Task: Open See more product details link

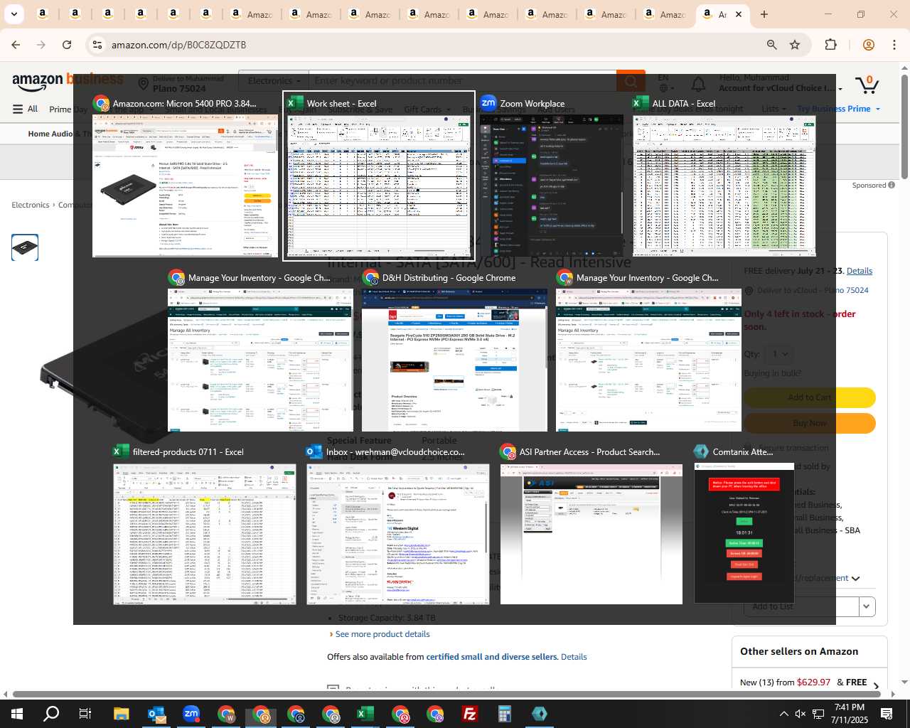Action: (x=382, y=634)
